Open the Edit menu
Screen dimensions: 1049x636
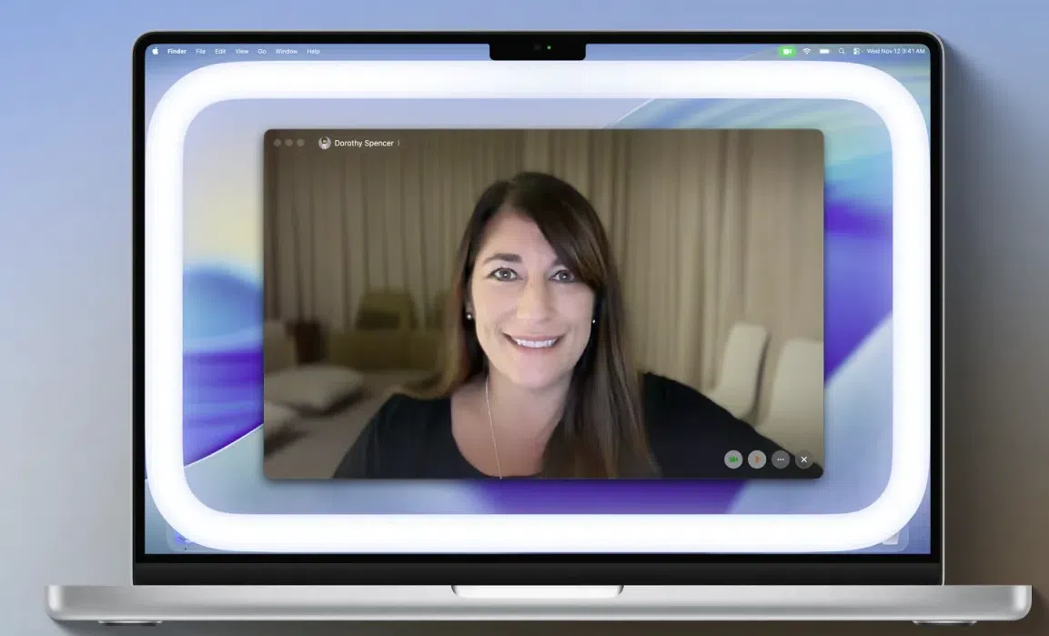pos(220,51)
